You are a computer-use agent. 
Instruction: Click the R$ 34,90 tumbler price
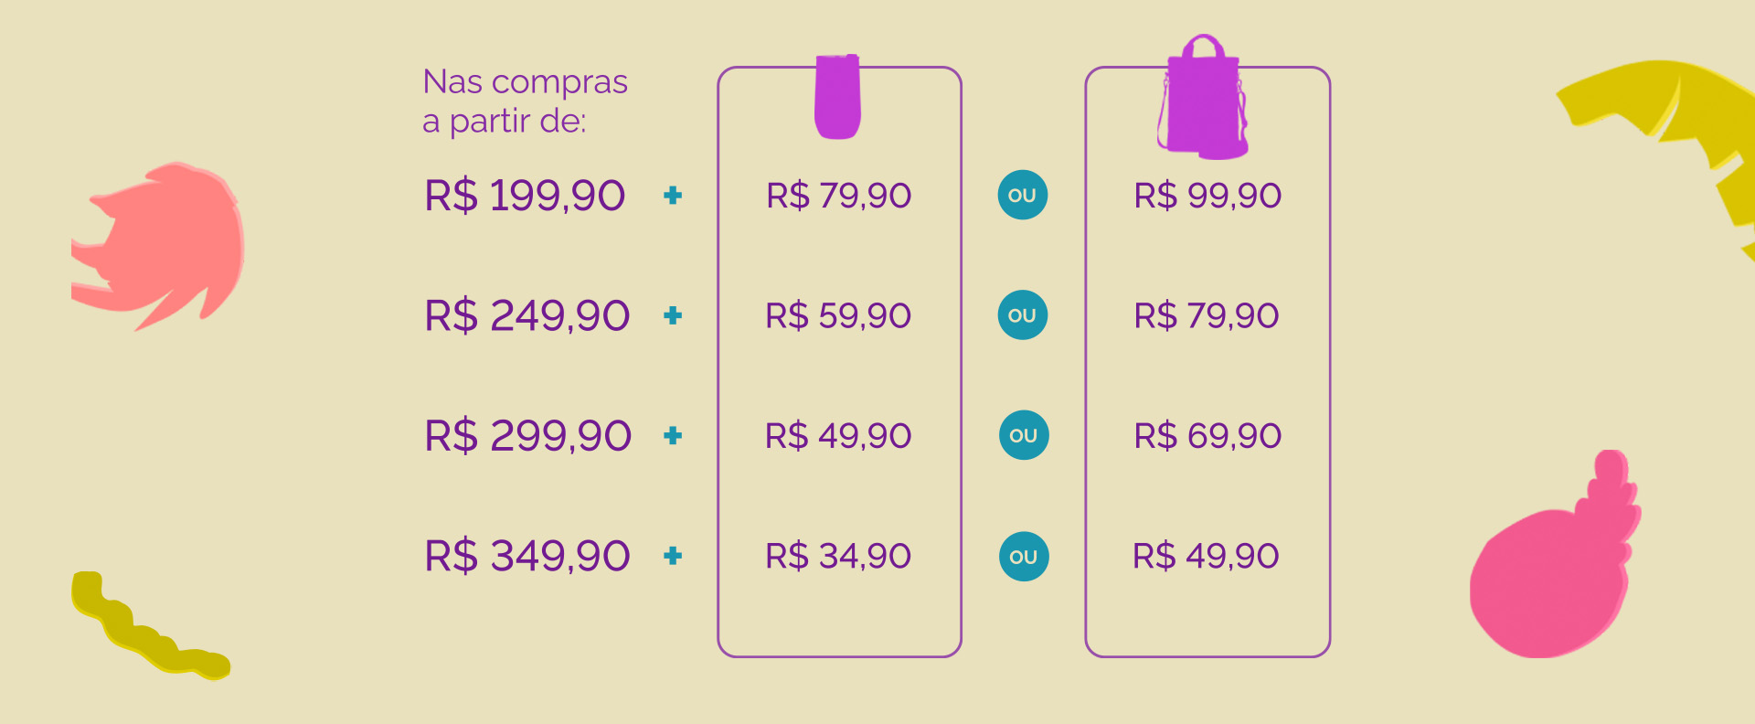838,556
